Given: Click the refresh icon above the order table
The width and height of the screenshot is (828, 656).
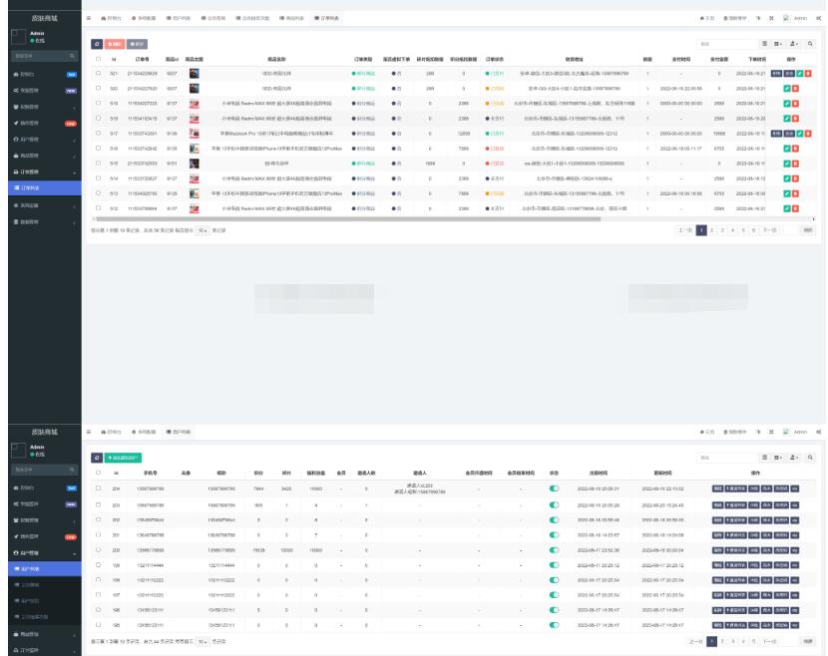Looking at the screenshot, I should [97, 44].
